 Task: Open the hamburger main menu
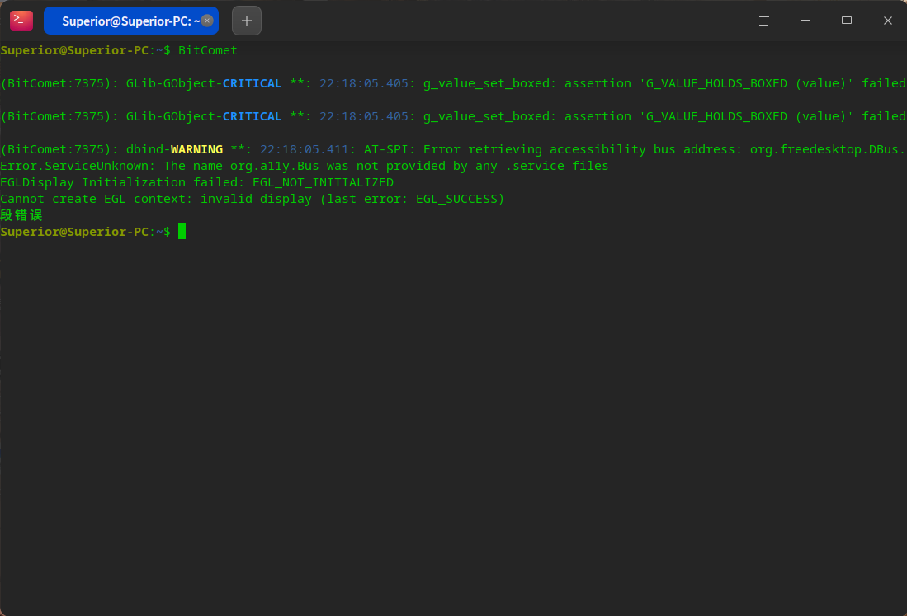(763, 21)
